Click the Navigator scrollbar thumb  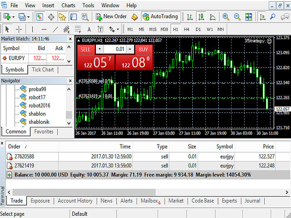point(69,115)
